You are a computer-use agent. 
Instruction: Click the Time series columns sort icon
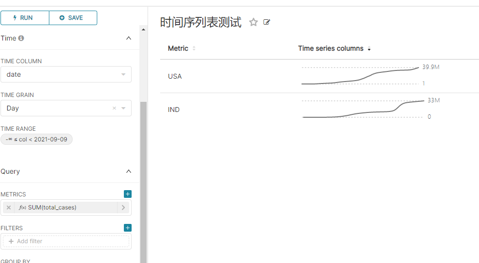pos(369,49)
